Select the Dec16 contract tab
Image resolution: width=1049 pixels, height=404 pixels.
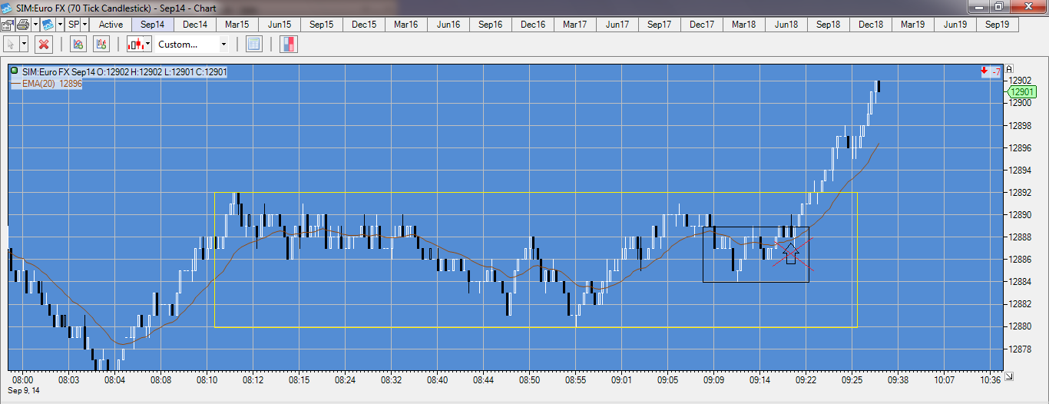[x=533, y=25]
